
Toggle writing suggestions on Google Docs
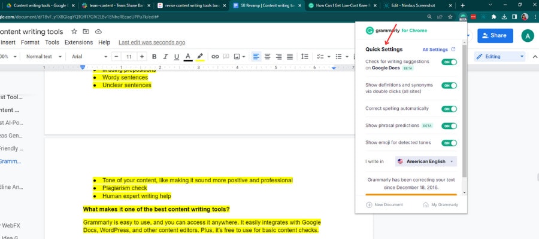[x=449, y=62]
